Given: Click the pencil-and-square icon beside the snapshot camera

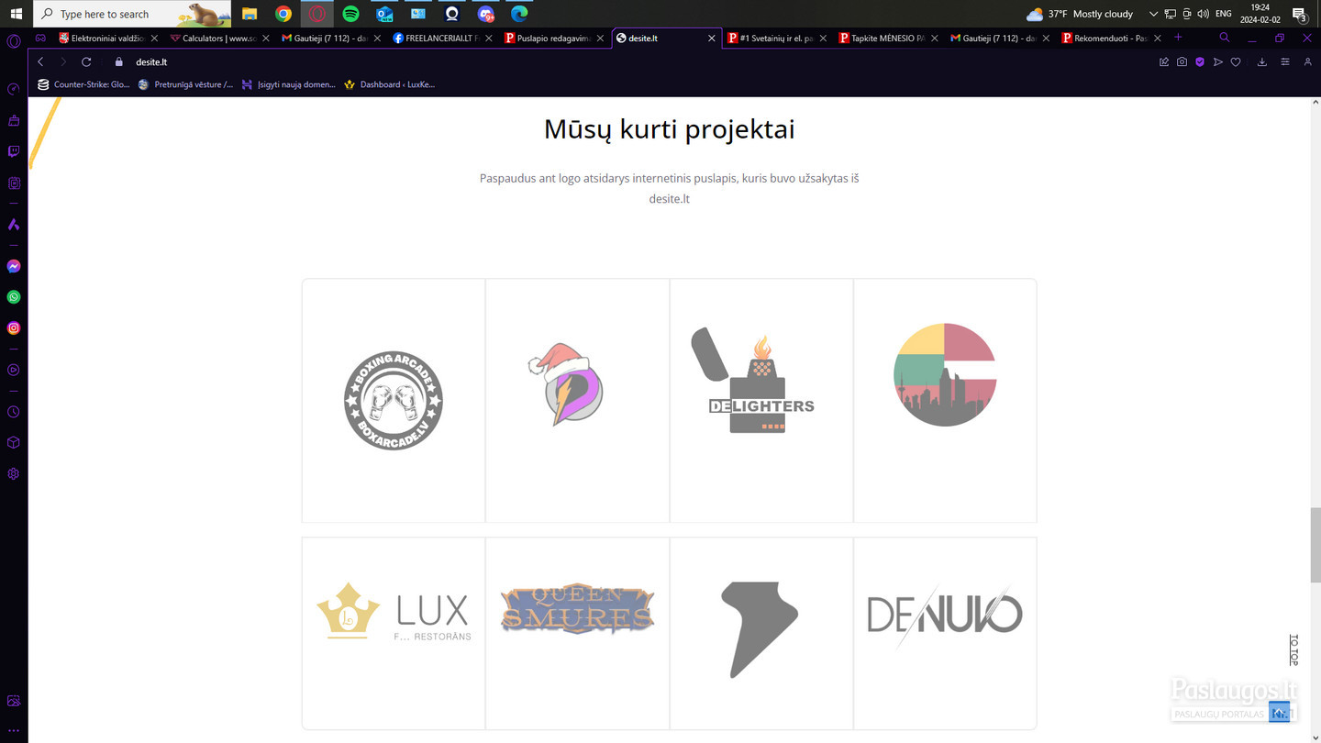Looking at the screenshot, I should click(1164, 62).
